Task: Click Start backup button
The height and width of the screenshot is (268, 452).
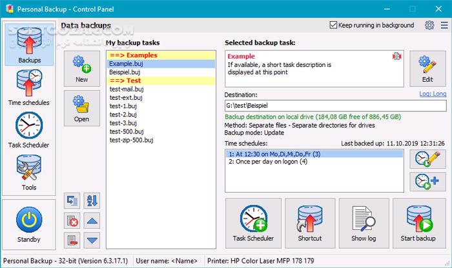Action: coord(419,223)
